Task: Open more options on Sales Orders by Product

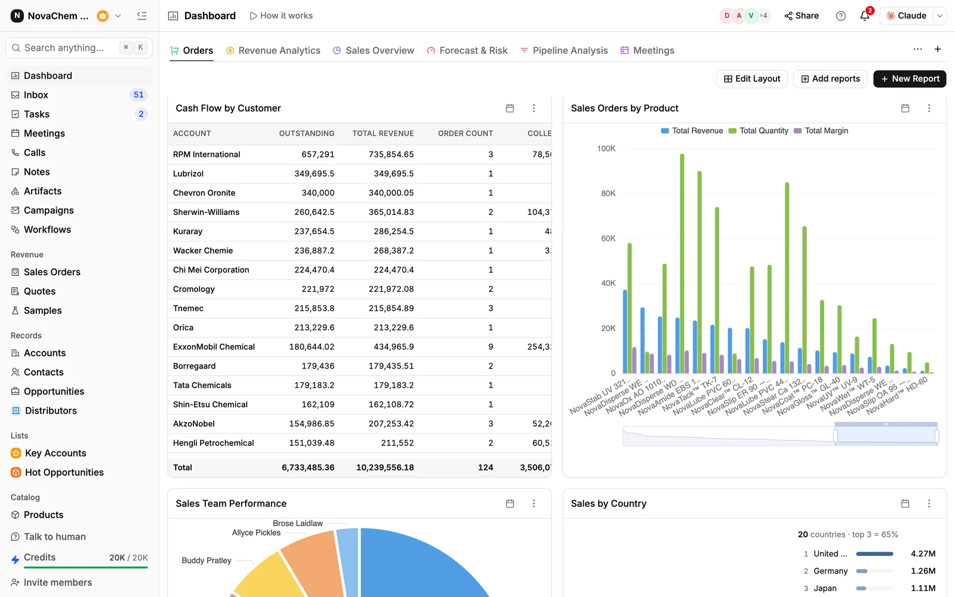Action: pos(929,108)
